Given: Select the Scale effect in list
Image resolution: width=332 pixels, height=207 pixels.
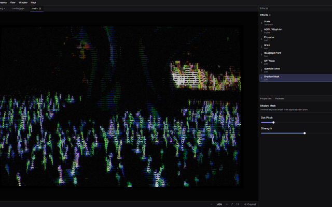Looking at the screenshot, I should (x=296, y=23).
